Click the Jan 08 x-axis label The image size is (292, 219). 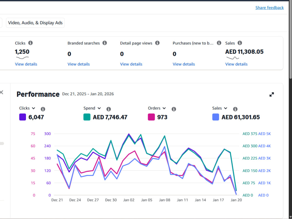[x=164, y=200]
